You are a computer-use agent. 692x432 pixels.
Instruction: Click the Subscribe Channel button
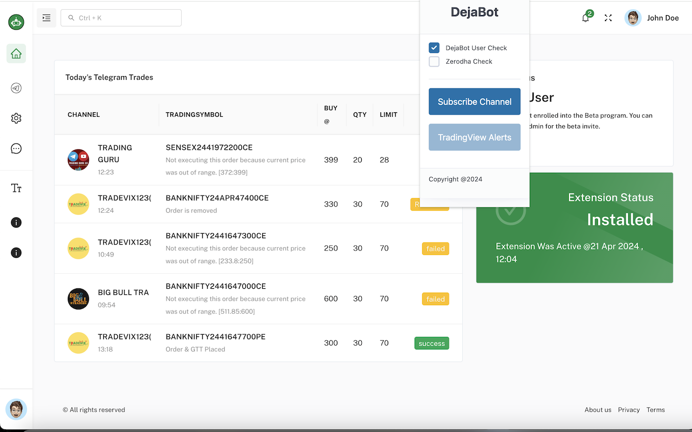click(474, 102)
